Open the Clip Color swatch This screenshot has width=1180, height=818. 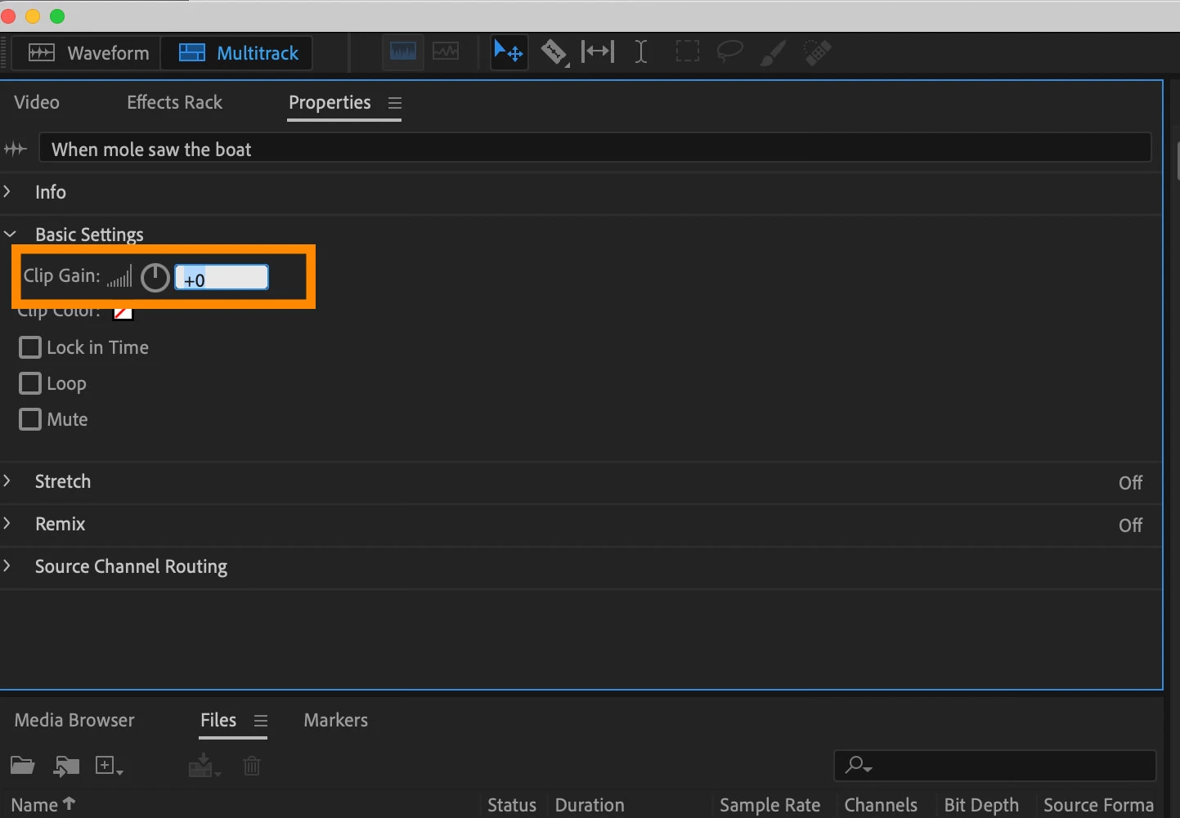123,313
